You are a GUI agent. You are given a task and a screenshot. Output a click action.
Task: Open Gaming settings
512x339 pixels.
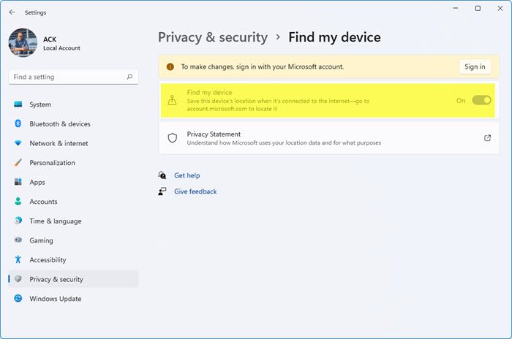73,240
